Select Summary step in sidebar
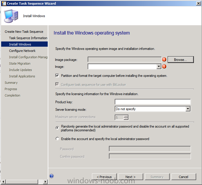202x185 pixels. click(x=11, y=83)
